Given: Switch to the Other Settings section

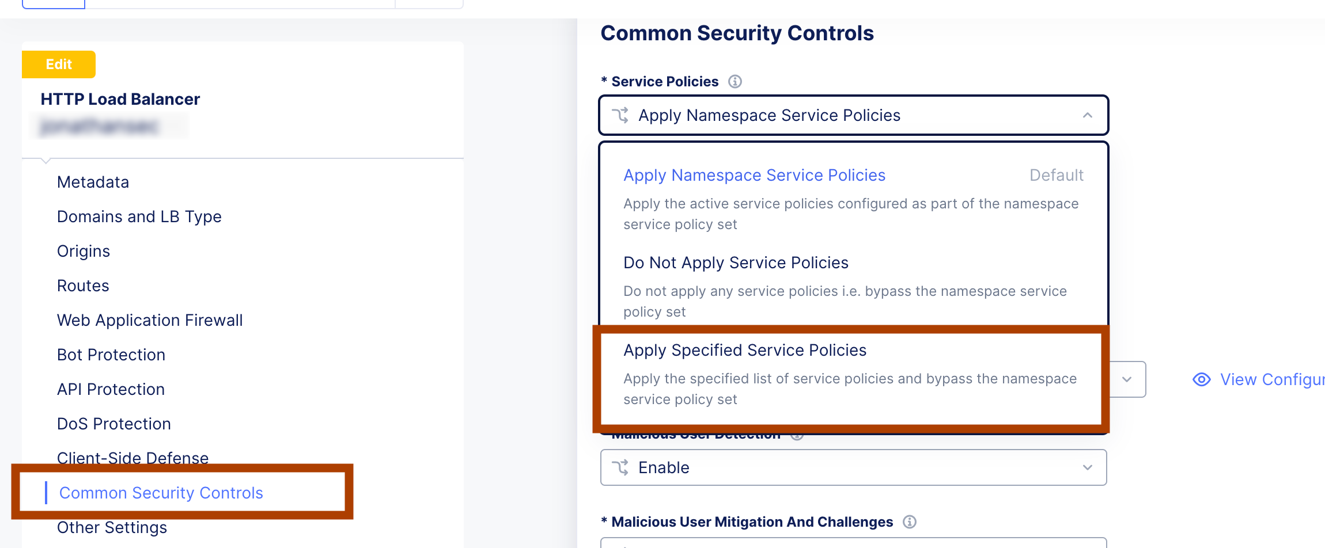Looking at the screenshot, I should coord(112,527).
